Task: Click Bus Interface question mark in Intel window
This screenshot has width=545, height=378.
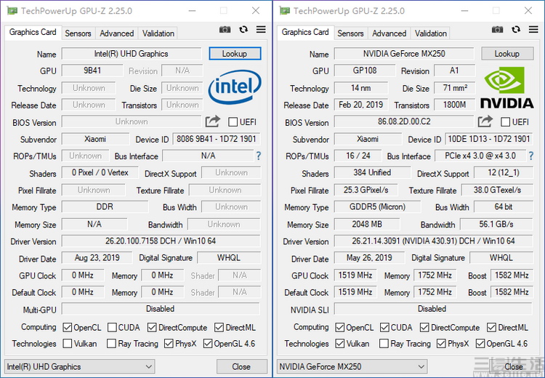Action: point(258,156)
